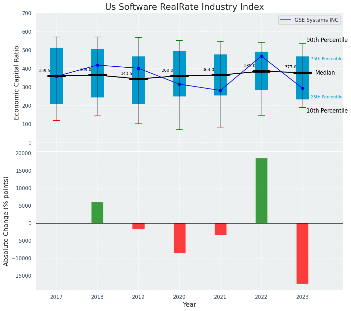Image resolution: width=351 pixels, height=311 pixels.
Task: Select the 2022 blue data point on the line
Action: (x=262, y=56)
